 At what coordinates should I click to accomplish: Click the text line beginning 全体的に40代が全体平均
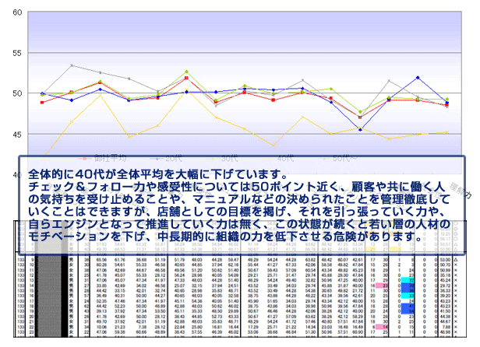pos(158,174)
